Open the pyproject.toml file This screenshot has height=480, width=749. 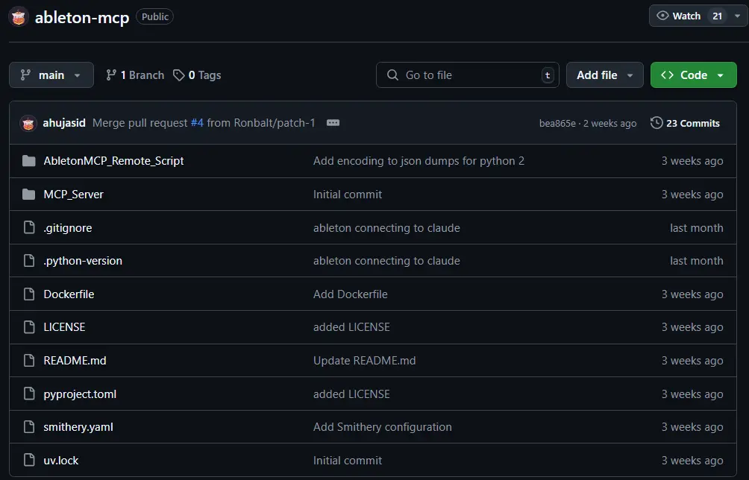tap(80, 394)
